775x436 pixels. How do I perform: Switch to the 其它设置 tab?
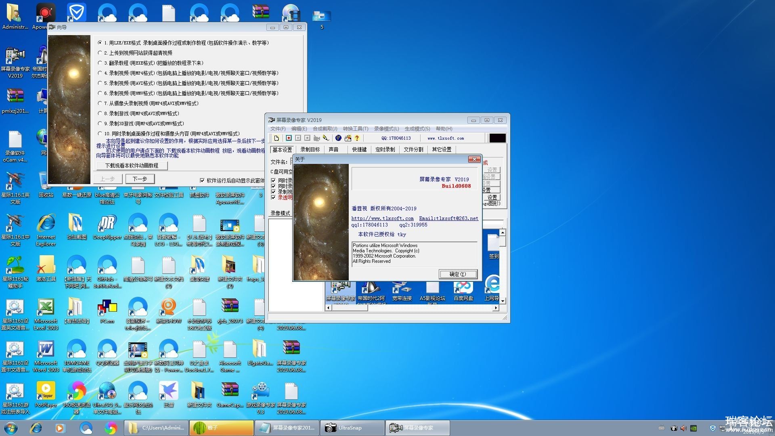click(x=442, y=150)
